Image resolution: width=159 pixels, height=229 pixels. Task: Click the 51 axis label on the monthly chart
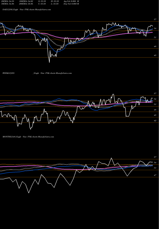[x=155, y=168]
